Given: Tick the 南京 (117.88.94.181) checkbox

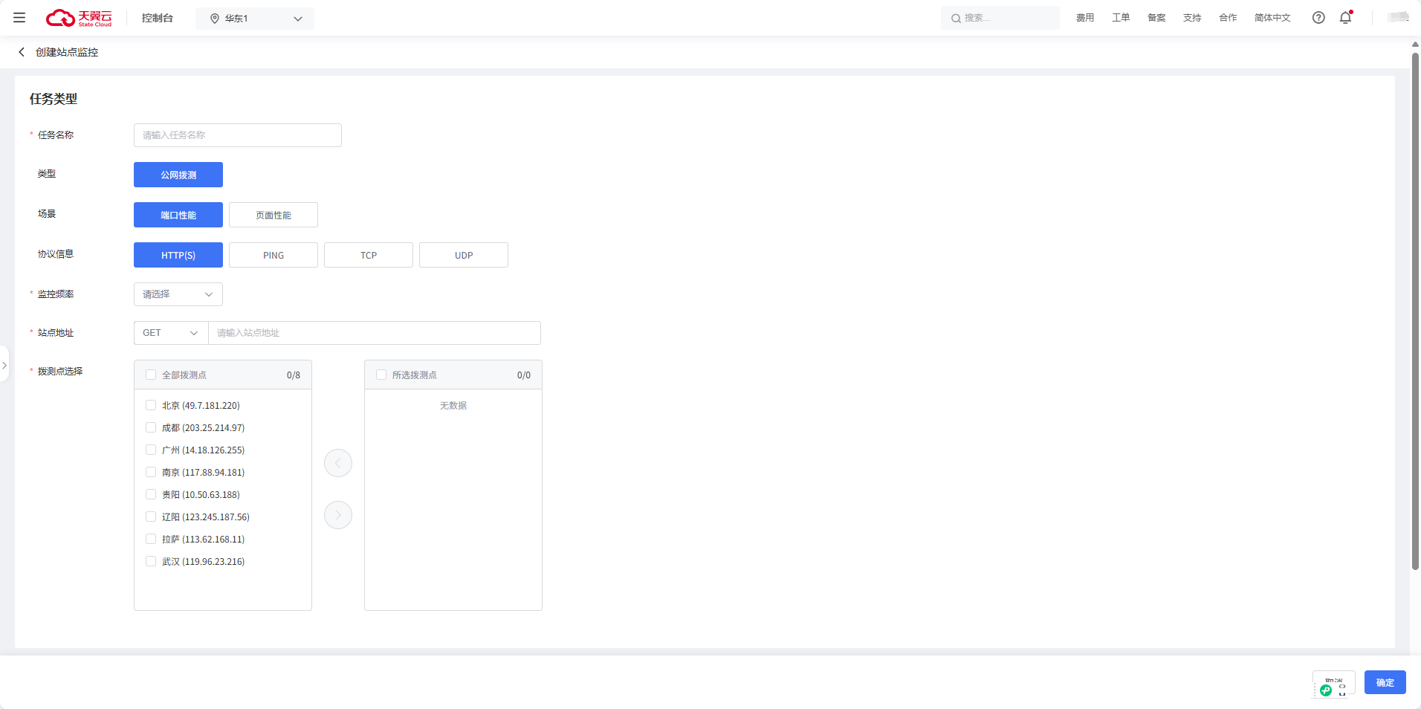Looking at the screenshot, I should point(151,473).
